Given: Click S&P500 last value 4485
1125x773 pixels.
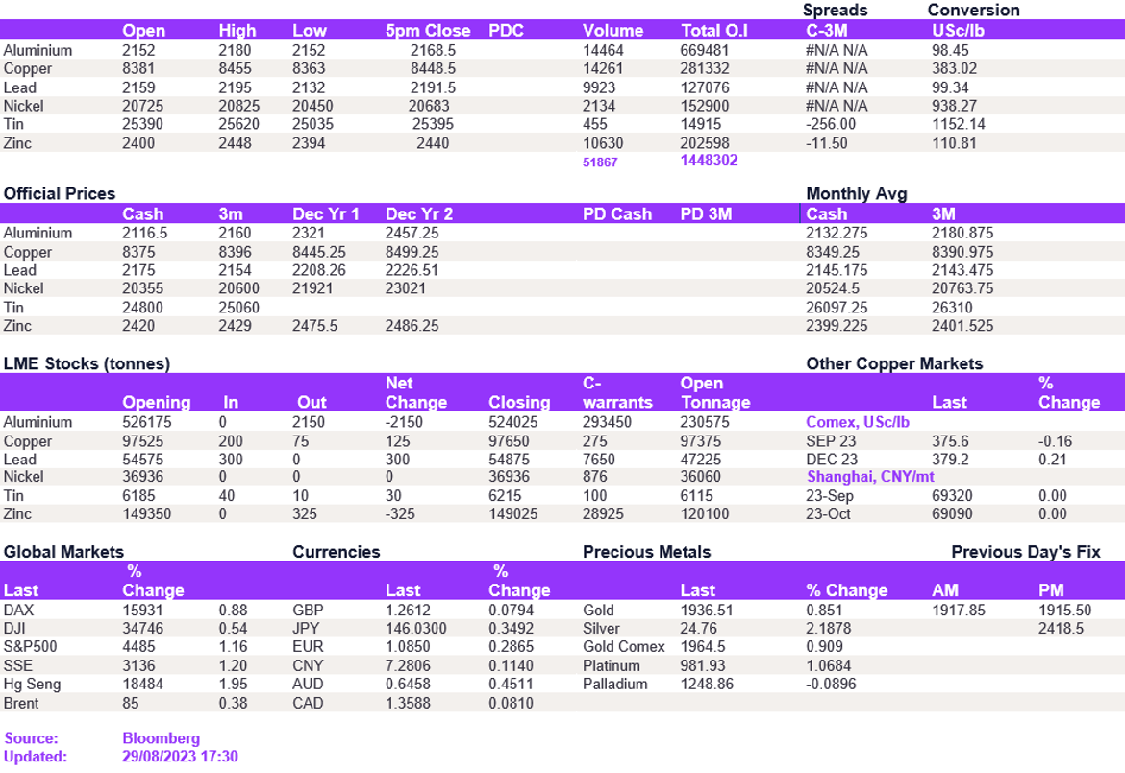Looking at the screenshot, I should (x=139, y=647).
